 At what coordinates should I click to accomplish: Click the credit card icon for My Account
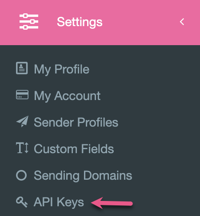tap(22, 95)
